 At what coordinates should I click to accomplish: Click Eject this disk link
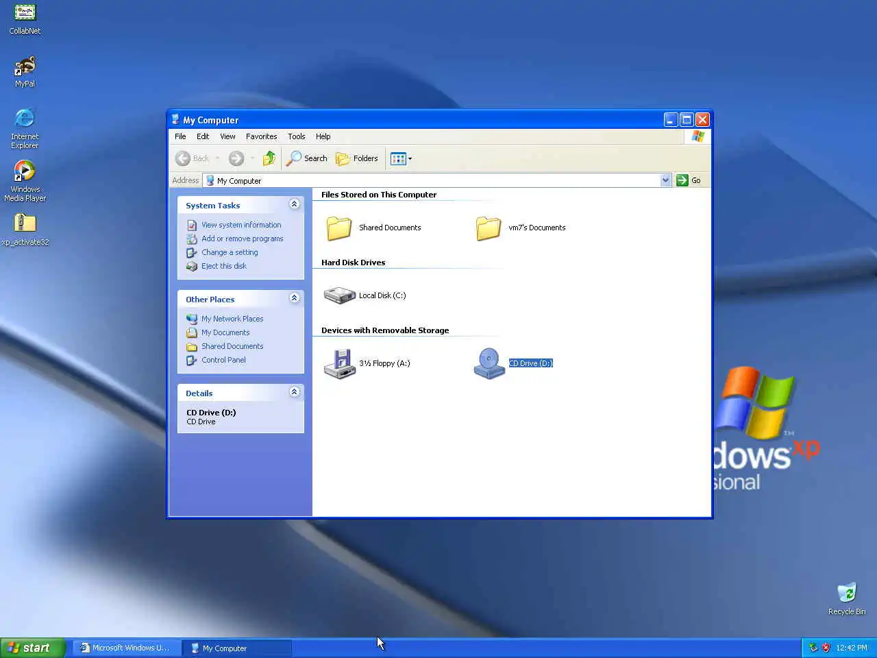(x=224, y=266)
